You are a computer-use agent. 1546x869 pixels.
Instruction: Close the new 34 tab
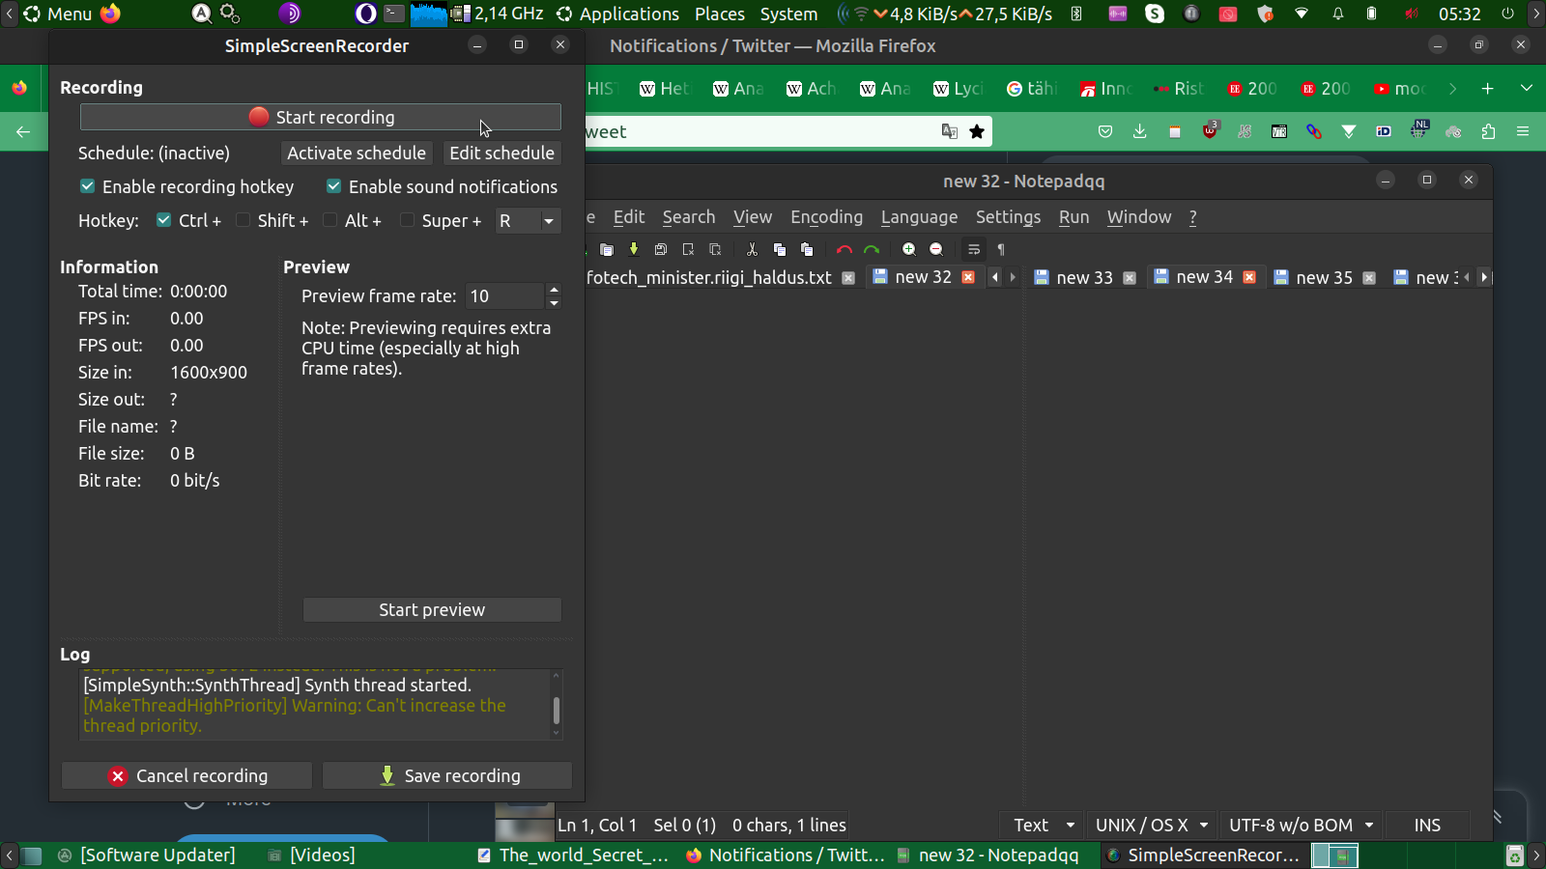[1249, 277]
